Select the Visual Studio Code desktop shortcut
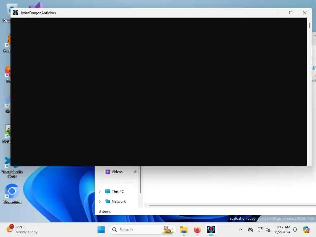The image size is (316, 237). click(12, 168)
